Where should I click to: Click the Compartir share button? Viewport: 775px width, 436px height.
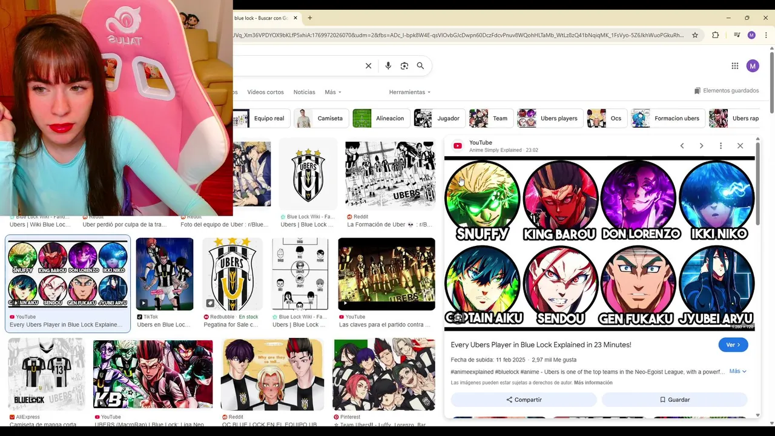(x=524, y=400)
